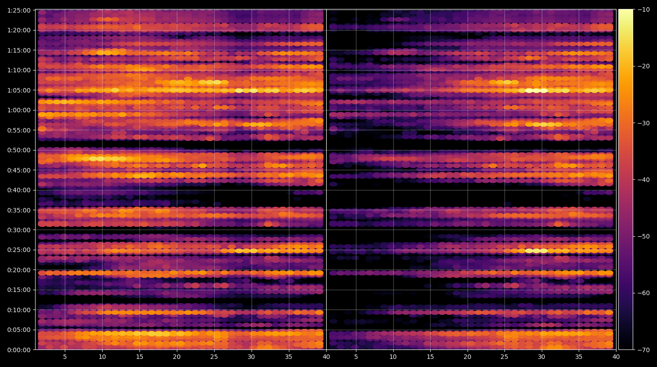The width and height of the screenshot is (657, 367).
Task: Click the 1:10:00 y-axis label
Action: click(x=19, y=70)
